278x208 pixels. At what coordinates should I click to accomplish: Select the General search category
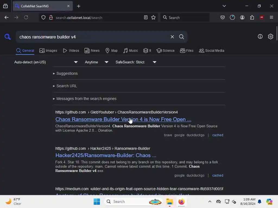pos(25,51)
